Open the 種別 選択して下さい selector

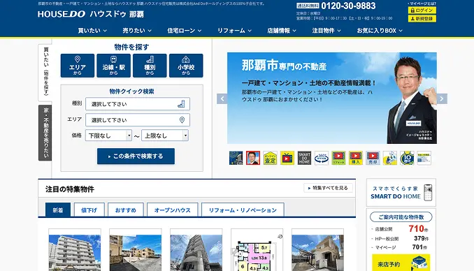[x=138, y=104]
